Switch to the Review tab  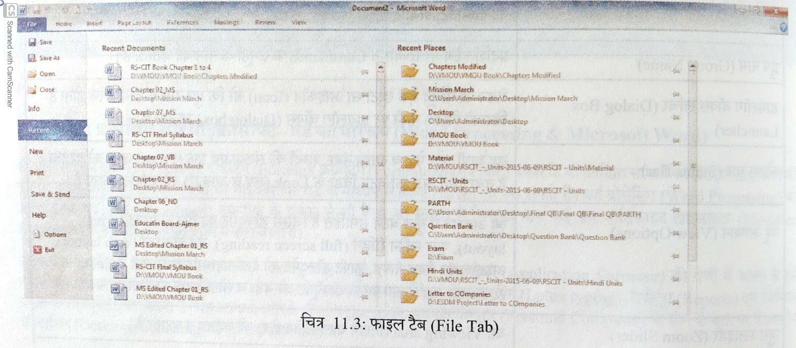tap(265, 22)
